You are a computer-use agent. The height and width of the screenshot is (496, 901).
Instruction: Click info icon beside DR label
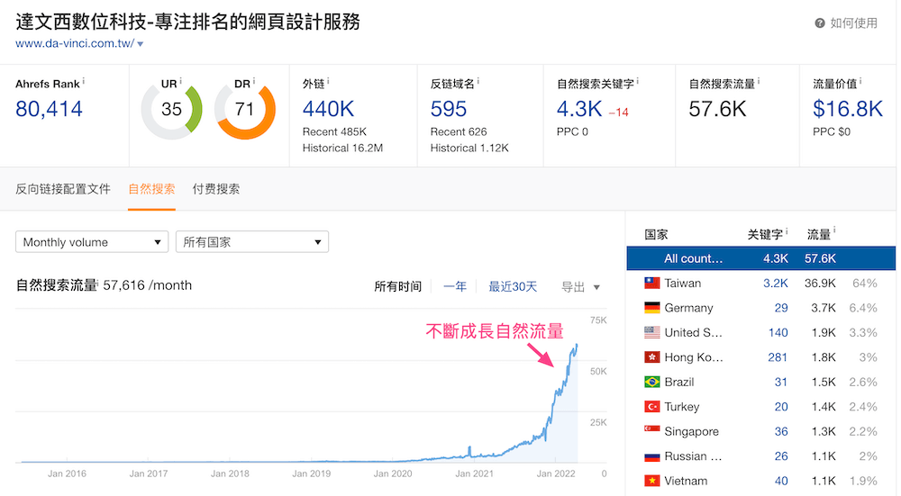click(253, 82)
